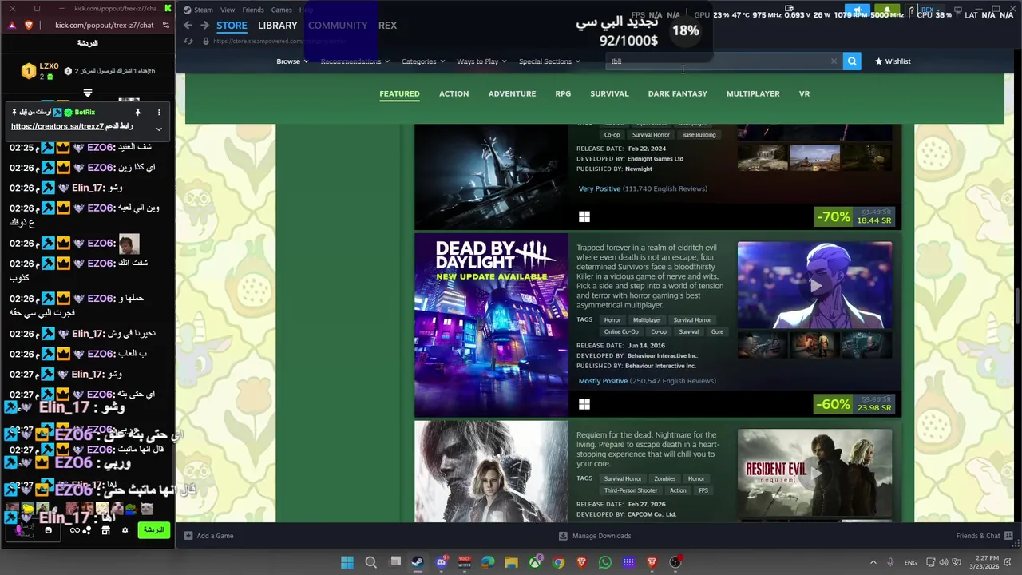Click the Base Building tag
The width and height of the screenshot is (1022, 575).
699,135
